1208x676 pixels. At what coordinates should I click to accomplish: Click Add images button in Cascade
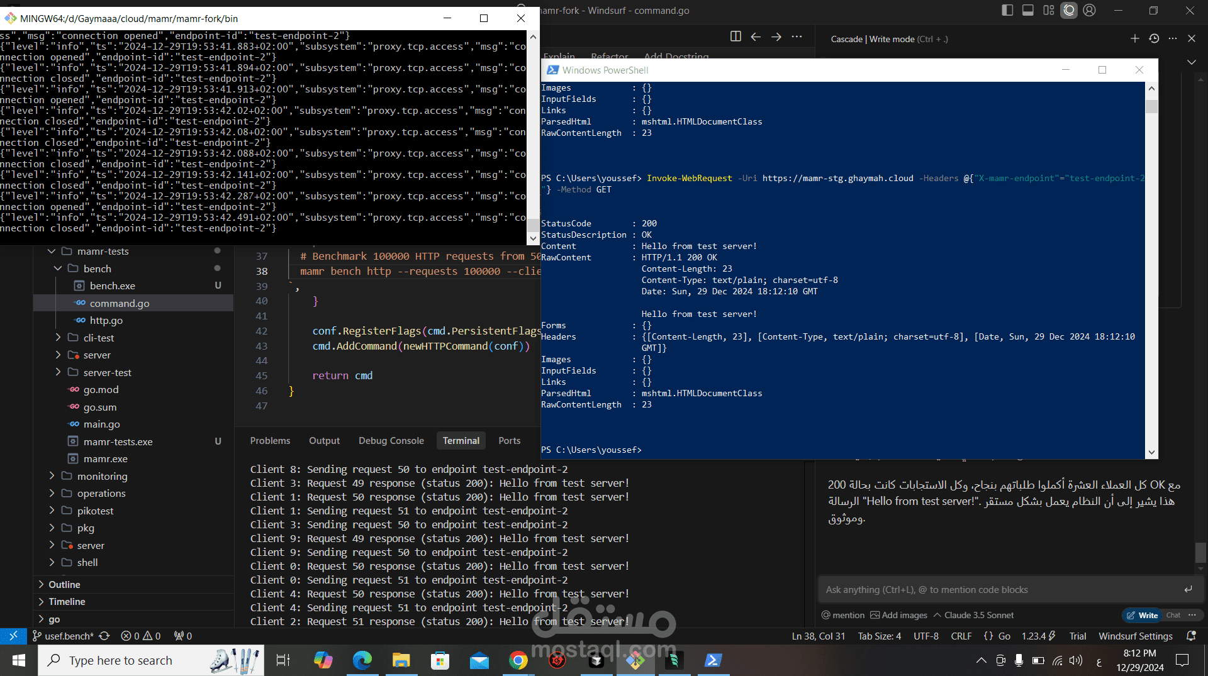tap(898, 615)
